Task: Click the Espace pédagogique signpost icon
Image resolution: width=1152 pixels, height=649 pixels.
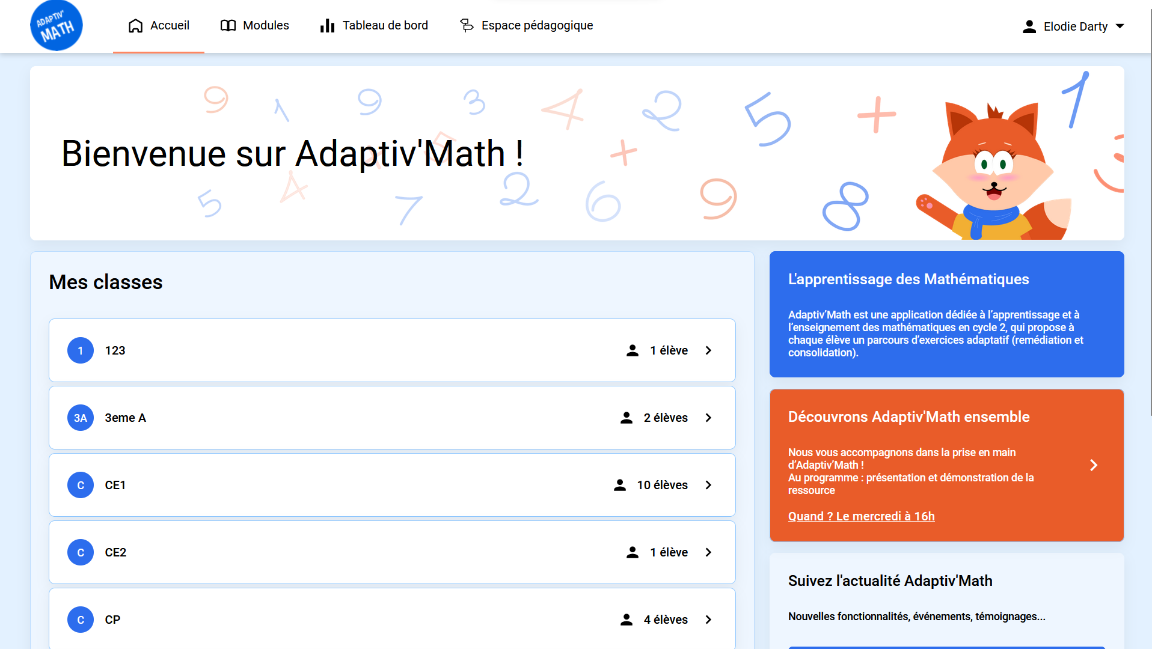Action: click(x=467, y=25)
